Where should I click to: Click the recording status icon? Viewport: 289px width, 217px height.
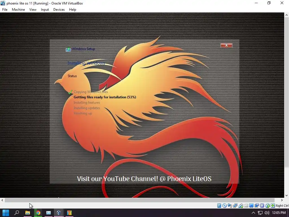pyautogui.click(x=257, y=206)
